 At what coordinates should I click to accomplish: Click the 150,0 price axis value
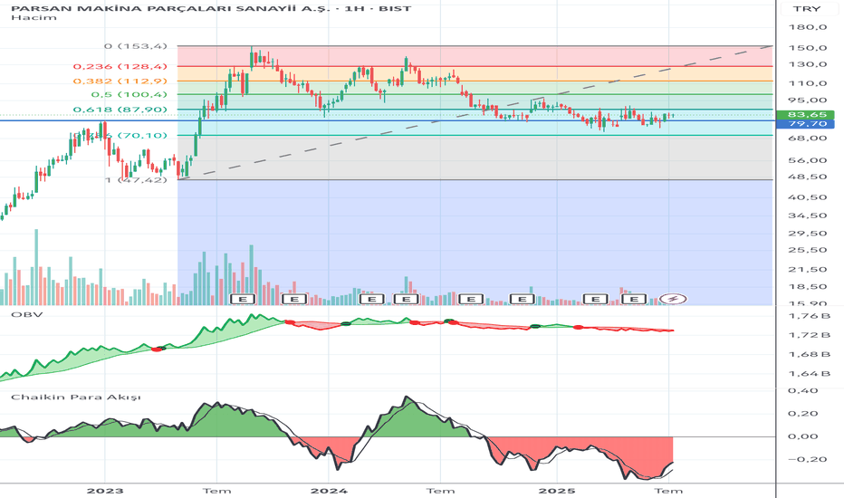click(808, 48)
